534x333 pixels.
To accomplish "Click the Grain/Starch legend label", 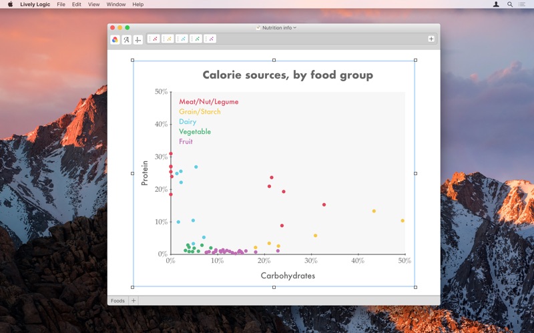I will click(x=200, y=111).
